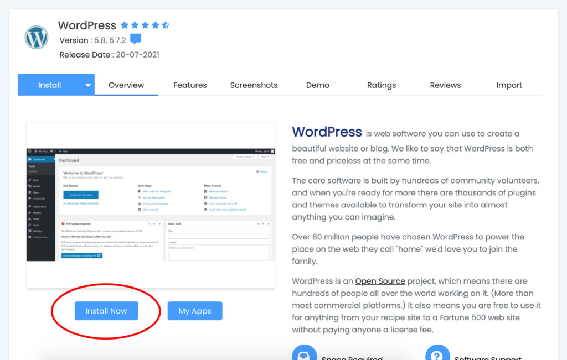Open the Screenshots tab
The height and width of the screenshot is (360, 567).
(x=254, y=85)
